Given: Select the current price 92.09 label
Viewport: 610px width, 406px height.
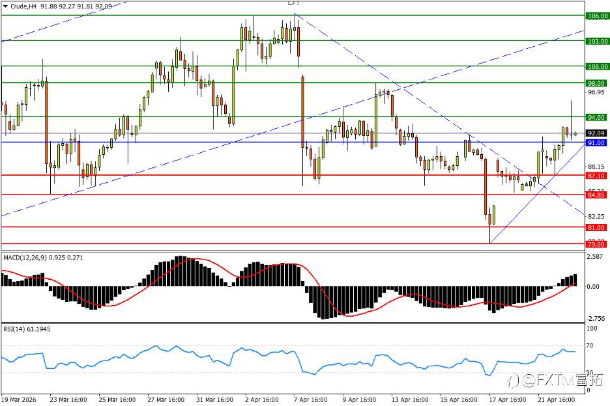Looking at the screenshot, I should coord(596,133).
